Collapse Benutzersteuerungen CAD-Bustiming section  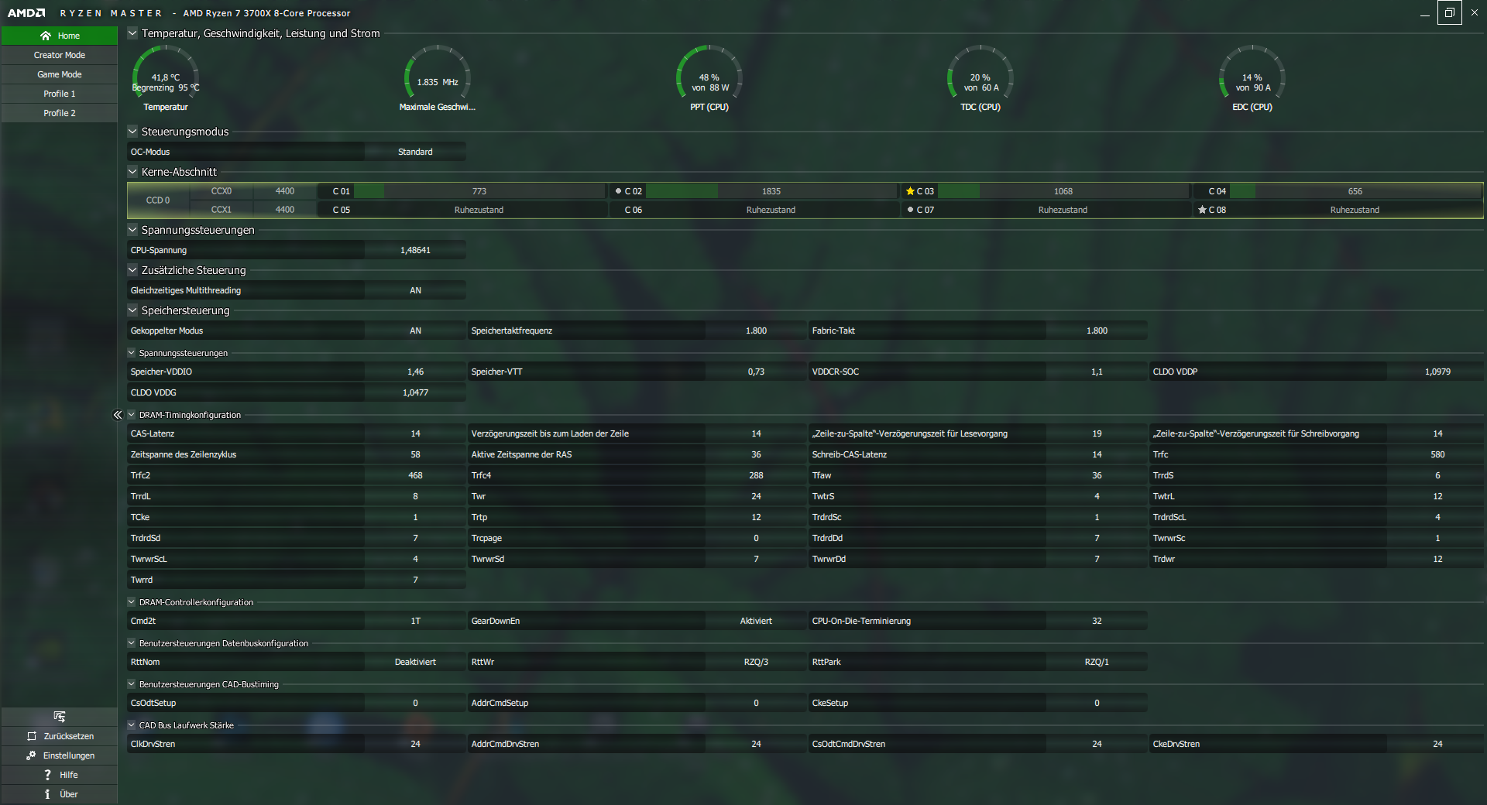132,684
